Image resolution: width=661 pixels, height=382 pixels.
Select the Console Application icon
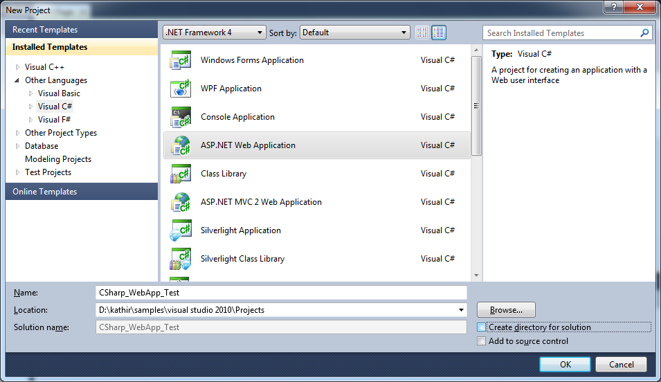tap(181, 117)
